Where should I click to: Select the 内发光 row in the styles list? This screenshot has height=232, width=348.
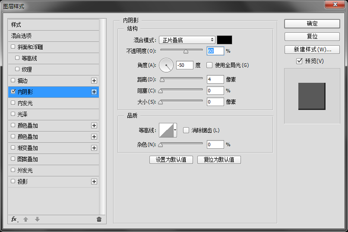click(54, 103)
